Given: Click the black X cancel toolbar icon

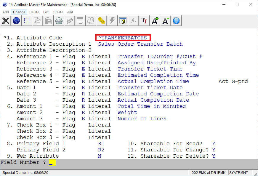Looking at the screenshot, I should pyautogui.click(x=6, y=21).
